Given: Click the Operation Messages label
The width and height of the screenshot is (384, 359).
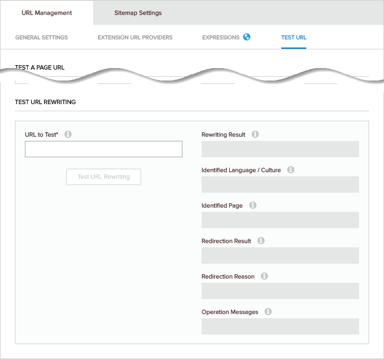Looking at the screenshot, I should coord(230,312).
